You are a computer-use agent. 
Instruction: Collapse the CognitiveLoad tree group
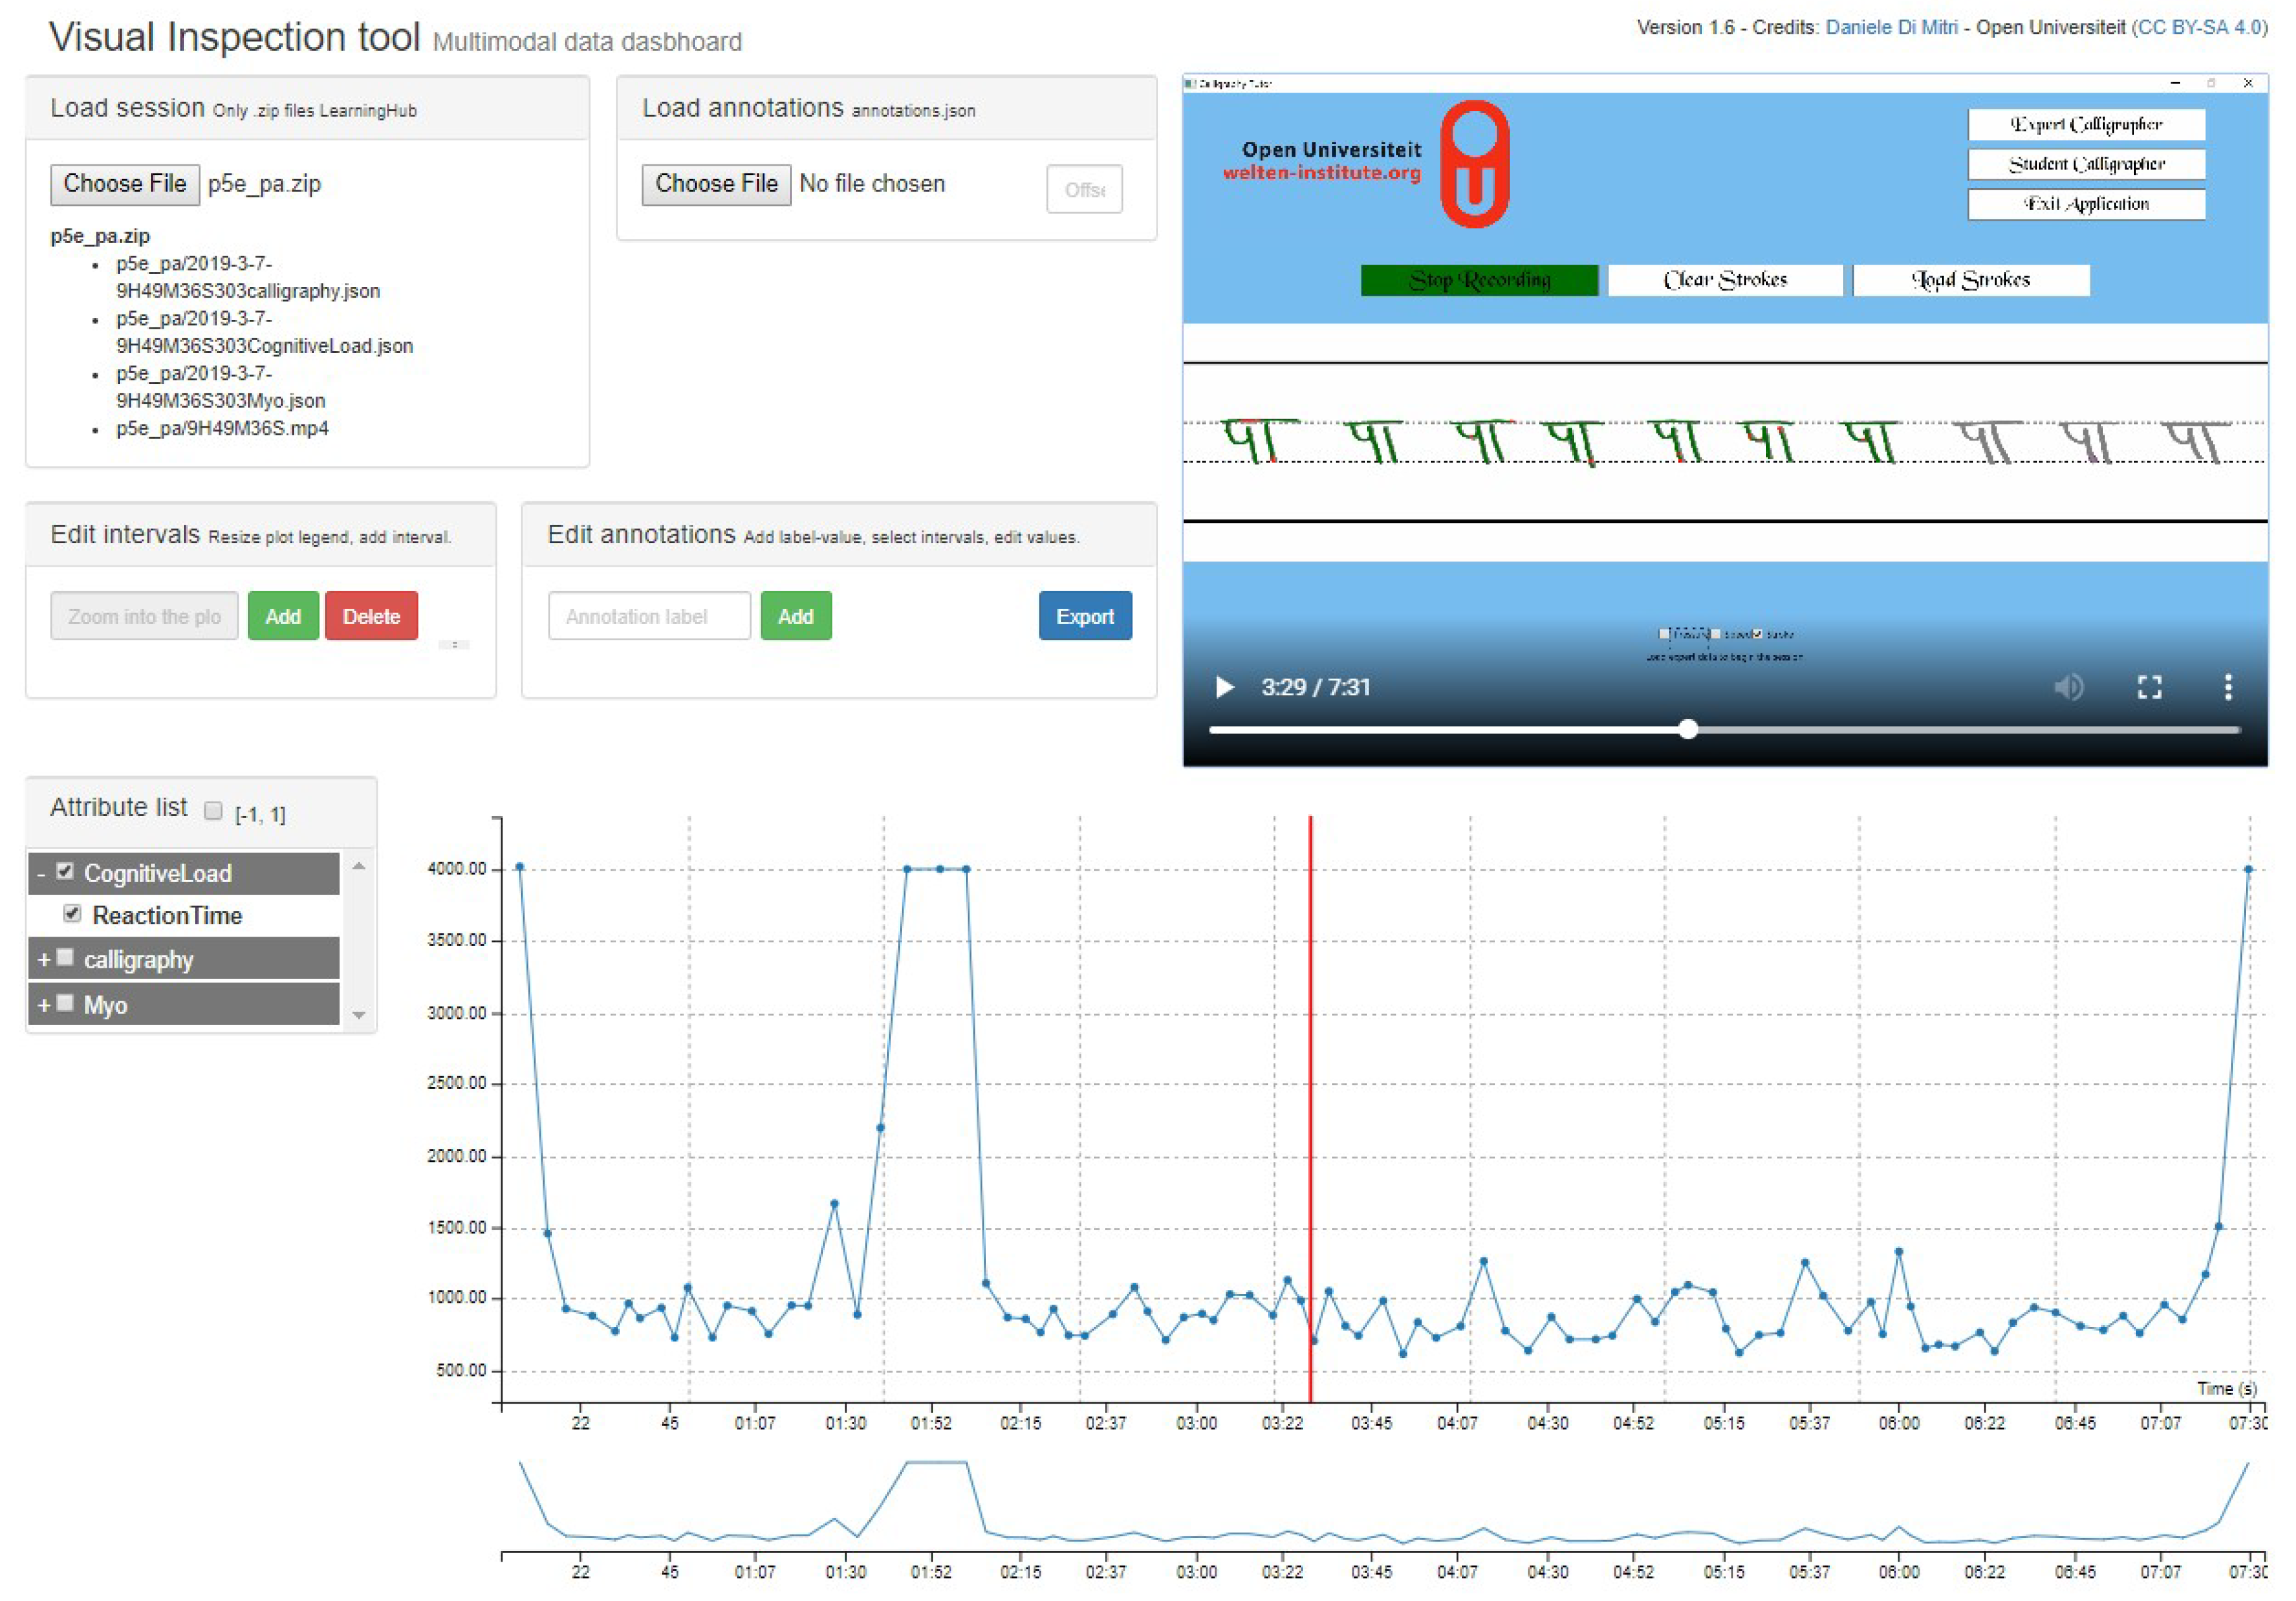coord(41,874)
